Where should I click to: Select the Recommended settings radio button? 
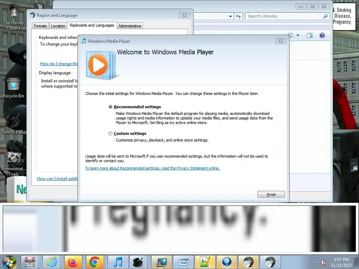[x=110, y=107]
